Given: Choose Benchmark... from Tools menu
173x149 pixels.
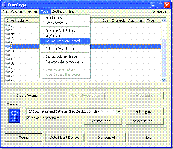Looking at the screenshot, I should (x=65, y=18).
